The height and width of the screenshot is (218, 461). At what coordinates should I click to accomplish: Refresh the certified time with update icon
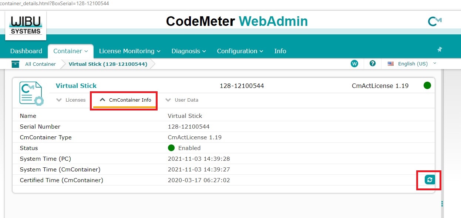[x=429, y=180]
